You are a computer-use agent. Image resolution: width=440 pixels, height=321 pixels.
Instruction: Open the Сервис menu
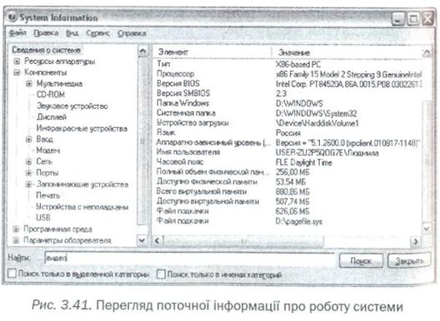point(97,33)
